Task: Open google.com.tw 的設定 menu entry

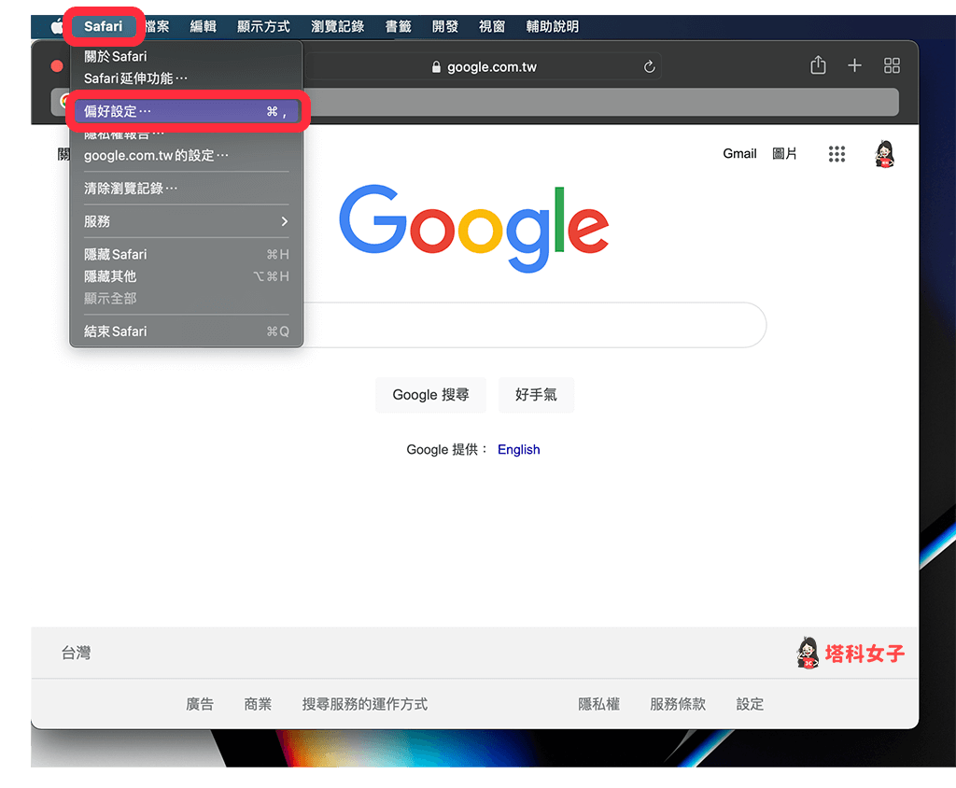Action: tap(186, 156)
